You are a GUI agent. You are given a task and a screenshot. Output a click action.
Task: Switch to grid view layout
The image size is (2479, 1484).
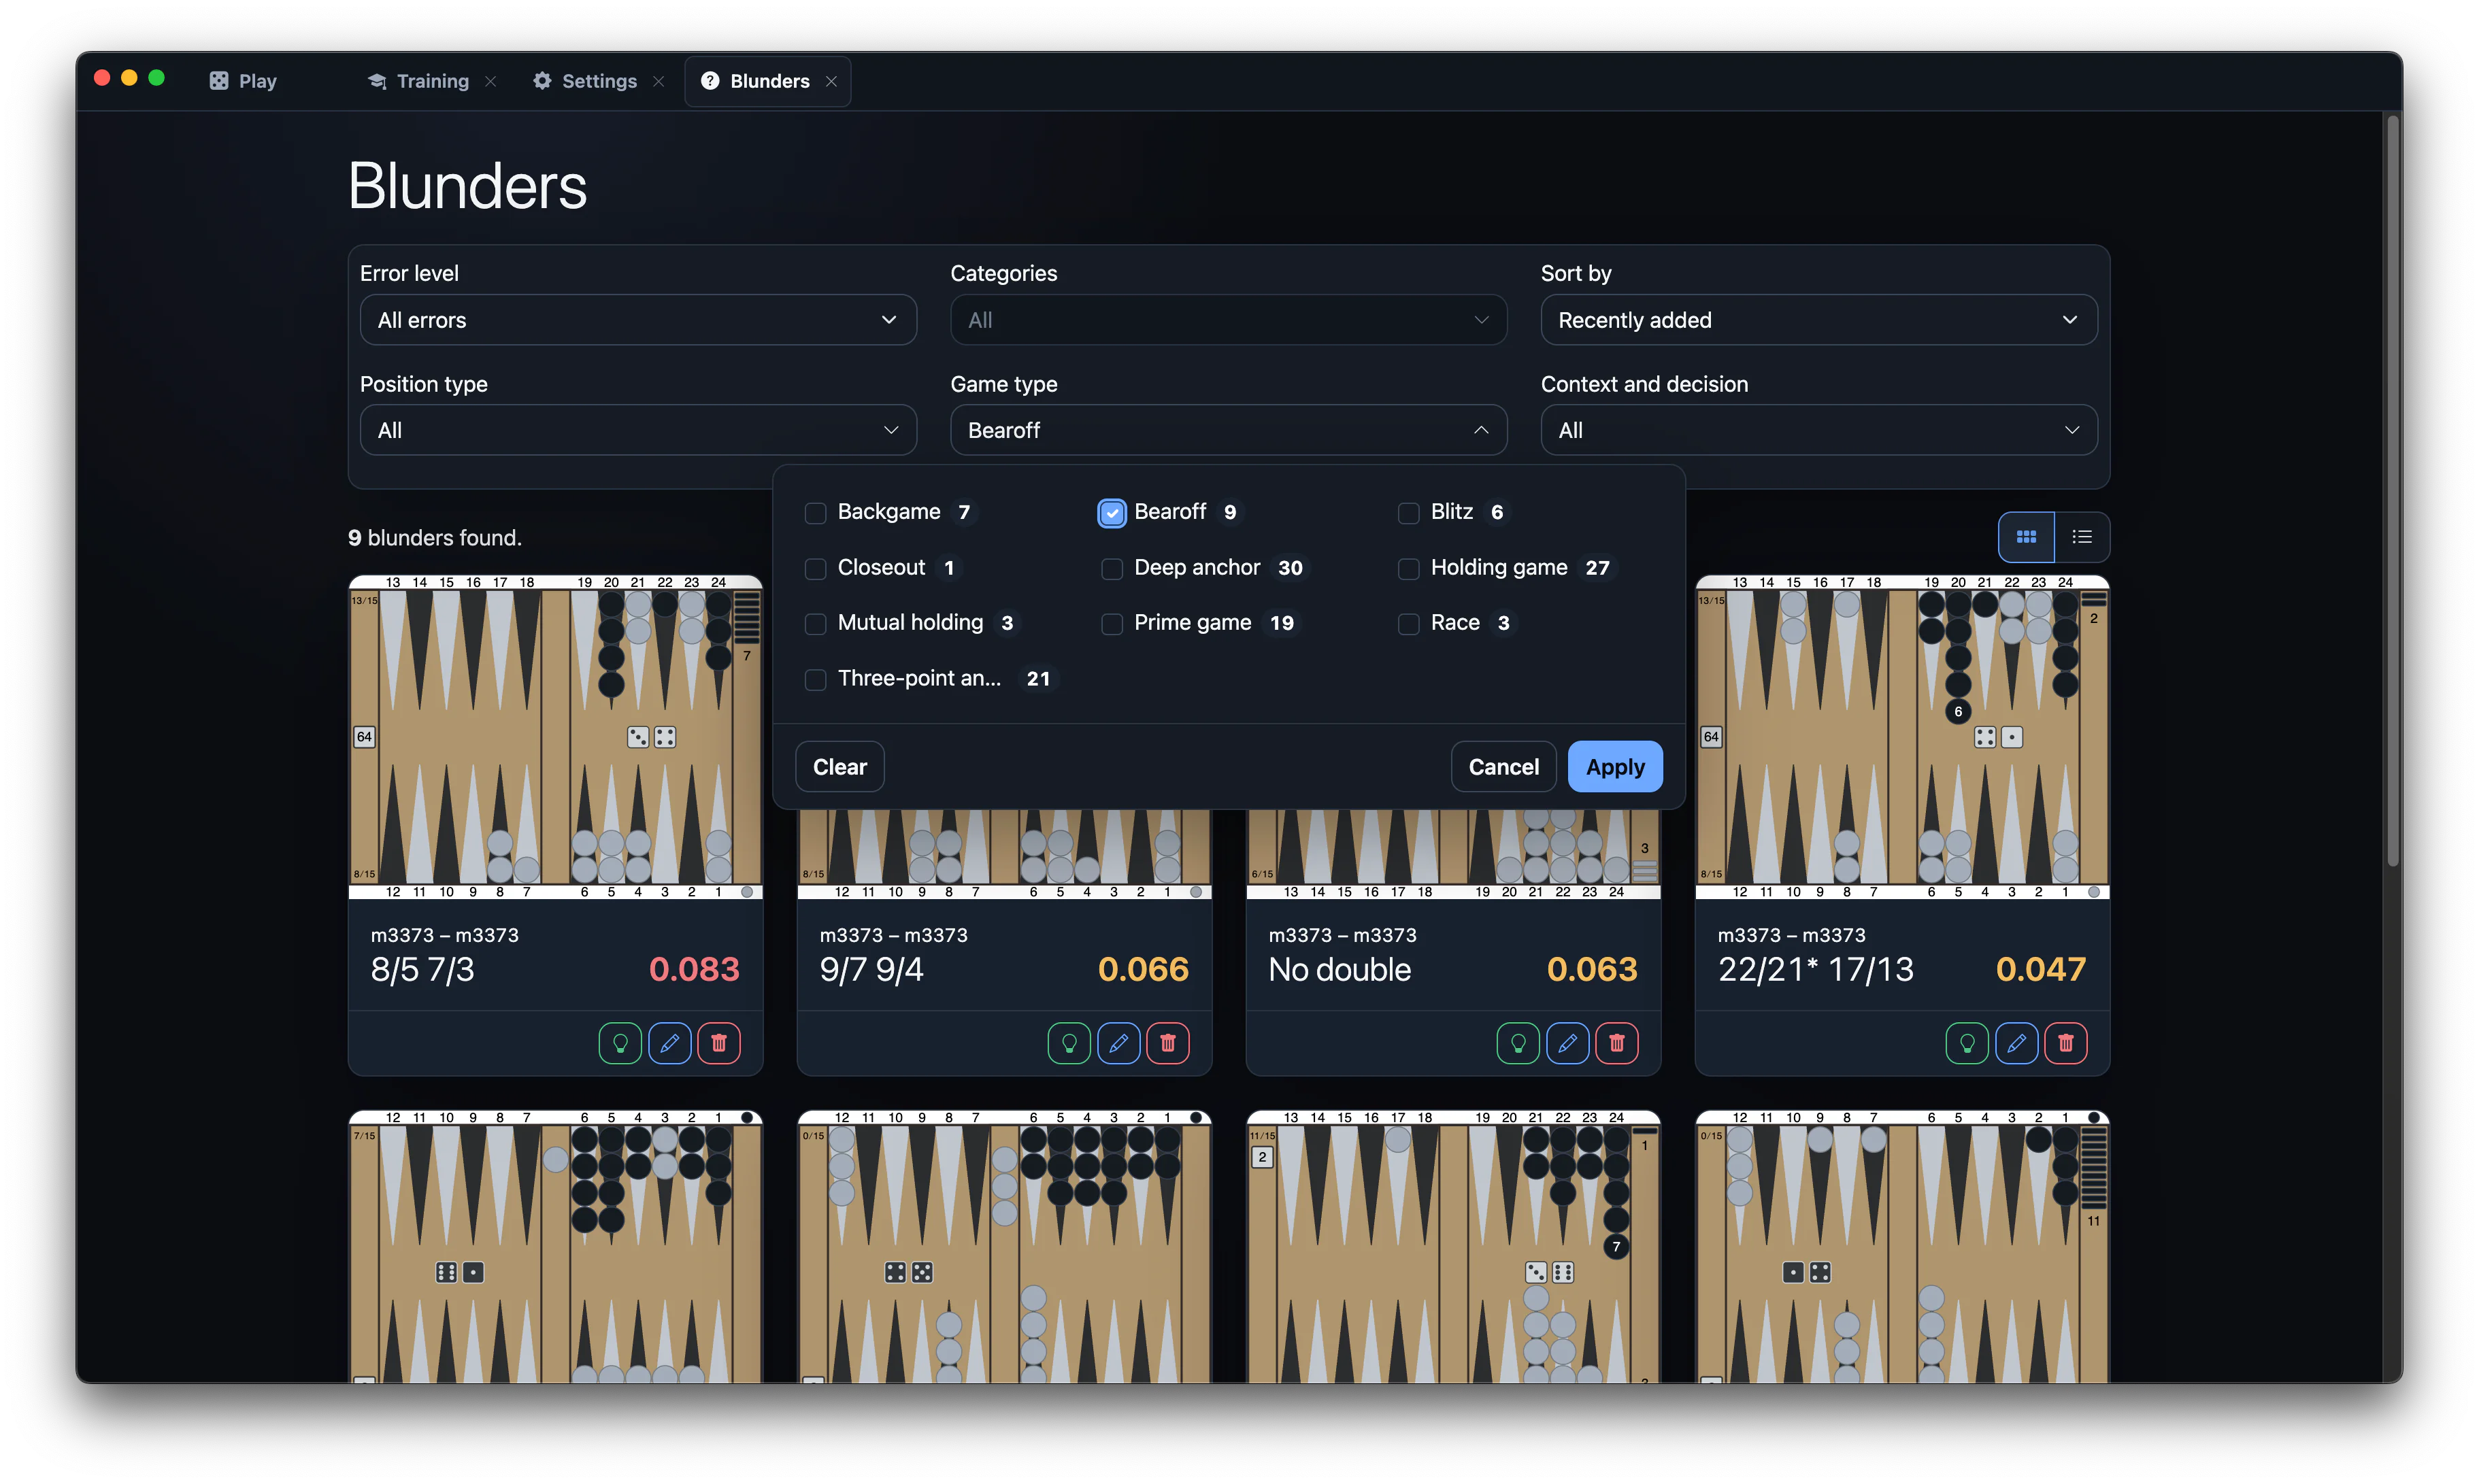2025,537
